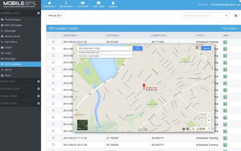Check the 2014-08-05 17:11:34 row
241x151 pixels.
[53, 138]
